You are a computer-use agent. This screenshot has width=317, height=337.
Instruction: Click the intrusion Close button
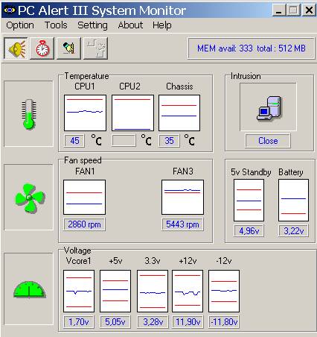click(x=268, y=141)
